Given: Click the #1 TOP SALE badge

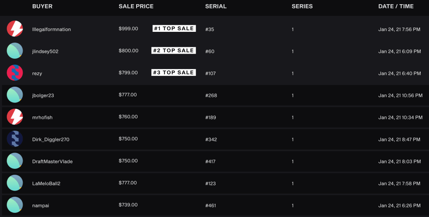Looking at the screenshot, I should pos(174,28).
